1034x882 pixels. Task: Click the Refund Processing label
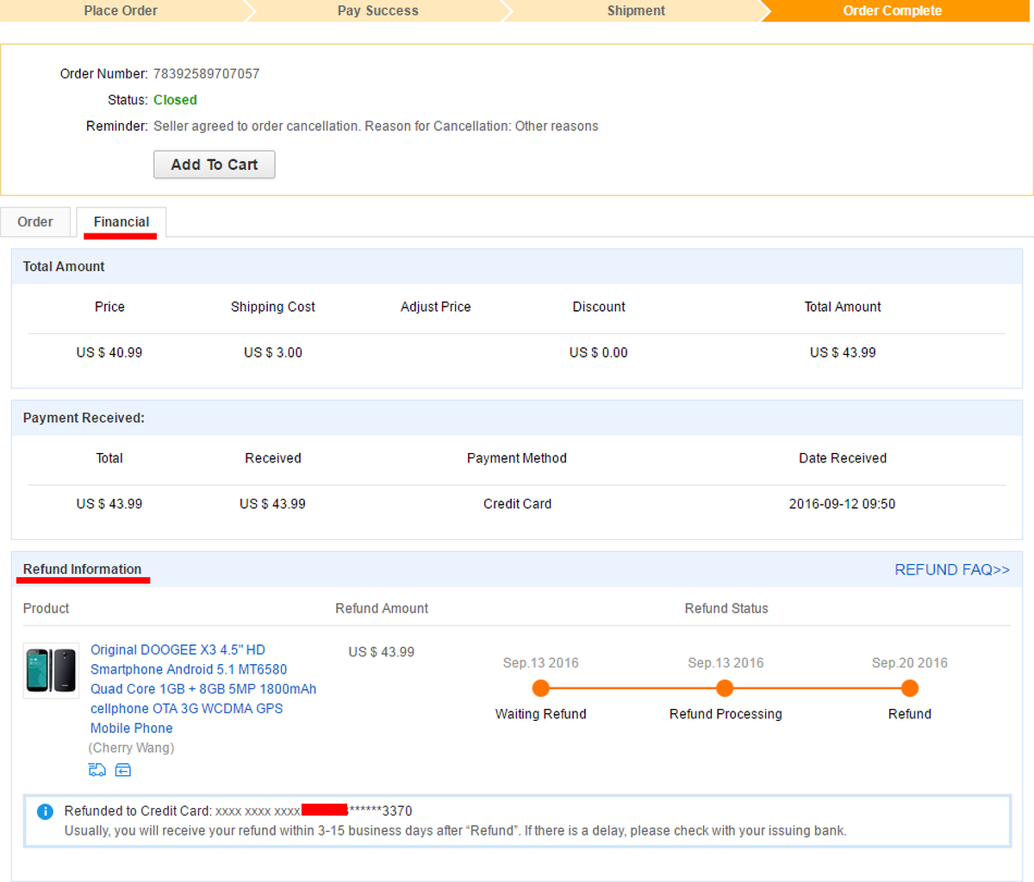click(726, 714)
